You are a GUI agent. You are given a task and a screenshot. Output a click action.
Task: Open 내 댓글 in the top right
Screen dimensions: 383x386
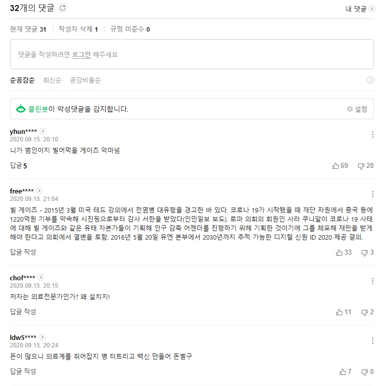point(360,9)
